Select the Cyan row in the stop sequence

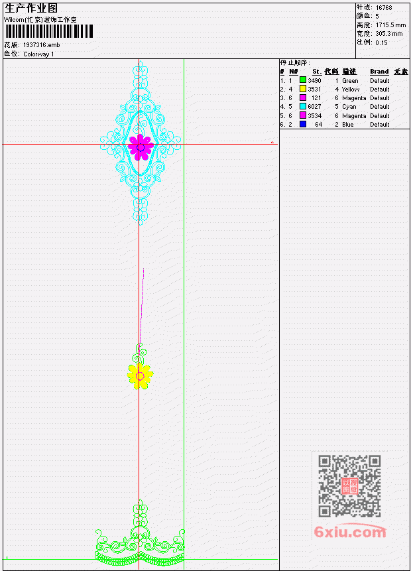point(344,106)
